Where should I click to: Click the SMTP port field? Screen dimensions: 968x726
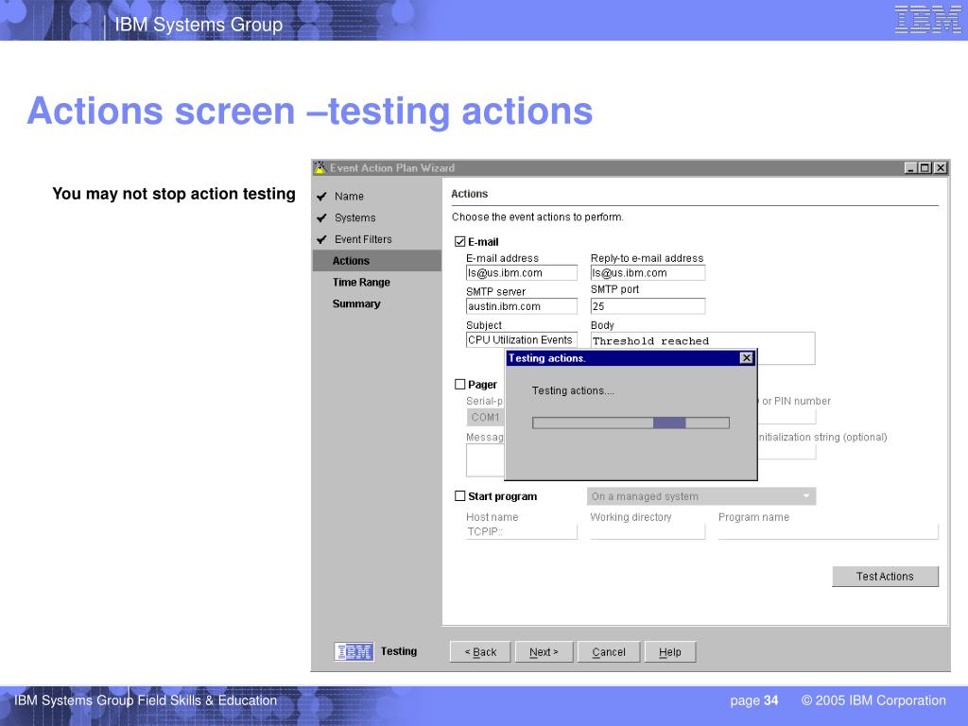click(648, 306)
